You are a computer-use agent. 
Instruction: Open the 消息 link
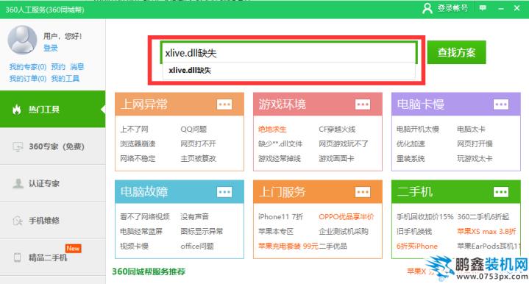pos(77,67)
